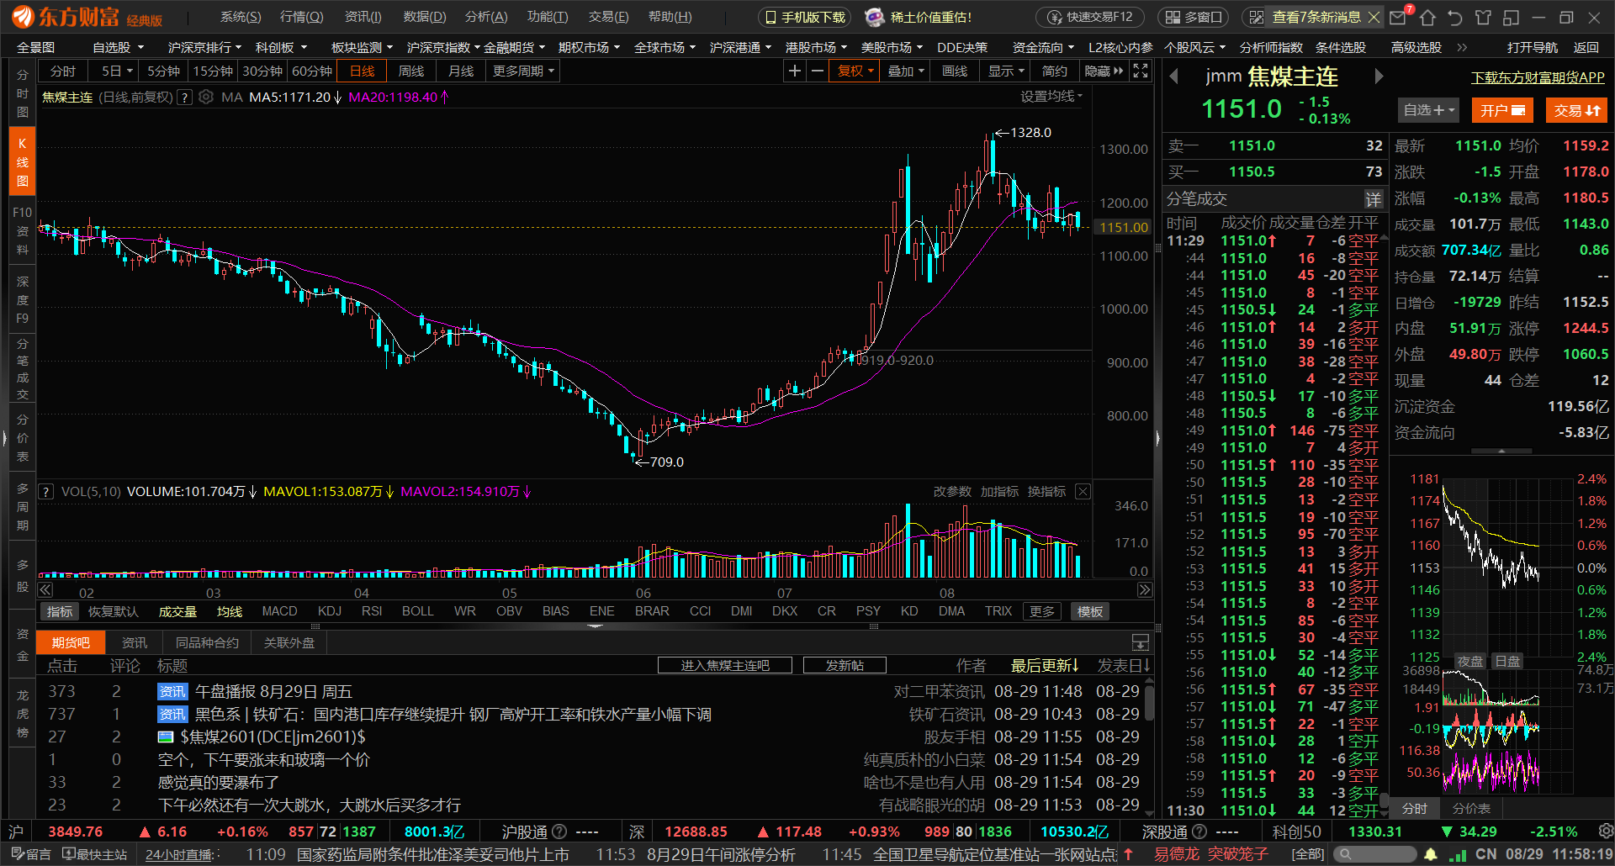Viewport: 1615px width, 866px height.
Task: Toggle 成交量 volume indicator
Action: click(x=177, y=612)
